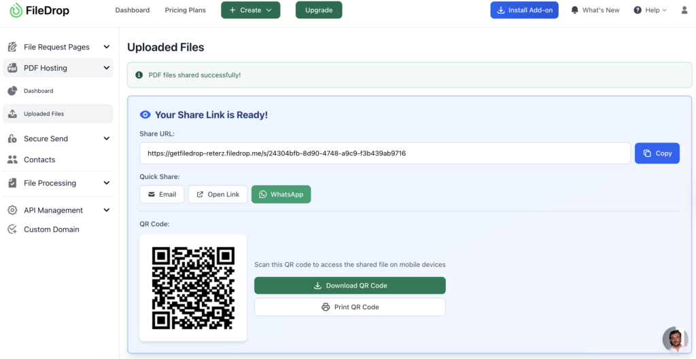Click the eye icon beside Share Link heading
The image size is (696, 359).
[x=145, y=115]
